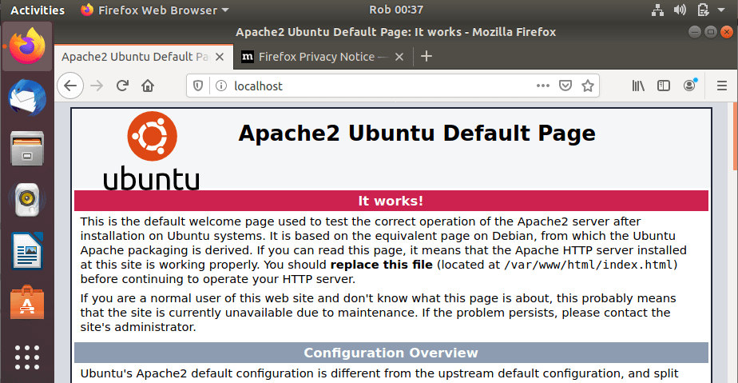The width and height of the screenshot is (738, 383).
Task: Launch Thunderbird Mail from the dock
Action: [27, 98]
